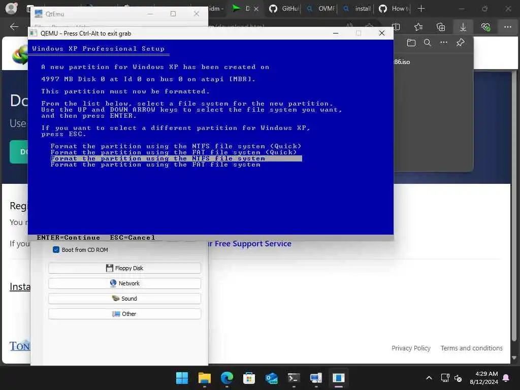This screenshot has width=520, height=390.
Task: Open Edge split screen icon
Action: click(396, 27)
